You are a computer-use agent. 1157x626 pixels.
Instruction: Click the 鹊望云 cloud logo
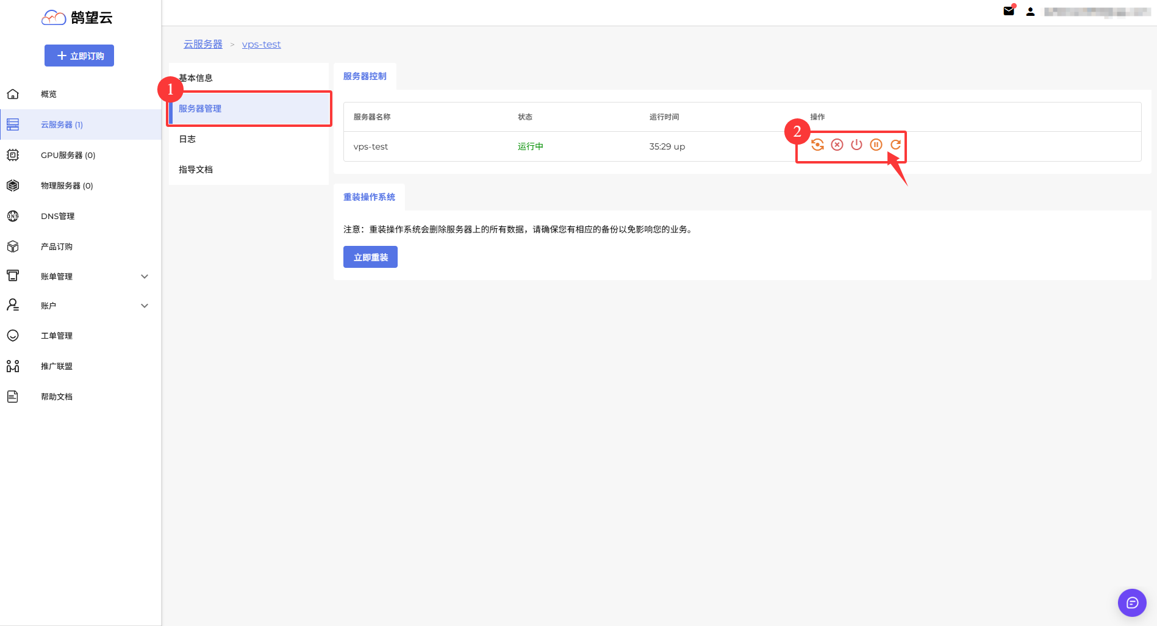click(x=77, y=18)
